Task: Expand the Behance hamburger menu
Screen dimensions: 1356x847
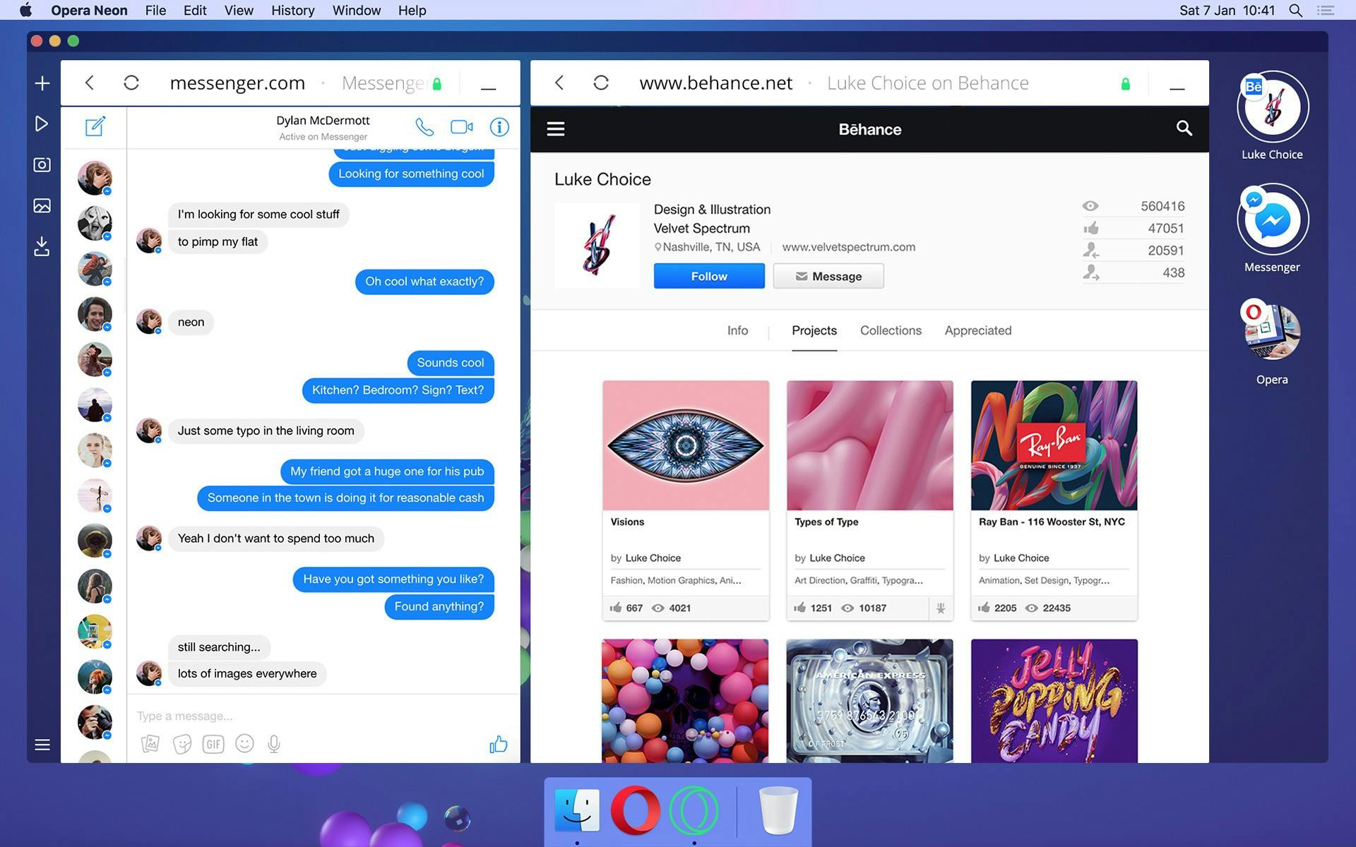Action: (x=555, y=129)
